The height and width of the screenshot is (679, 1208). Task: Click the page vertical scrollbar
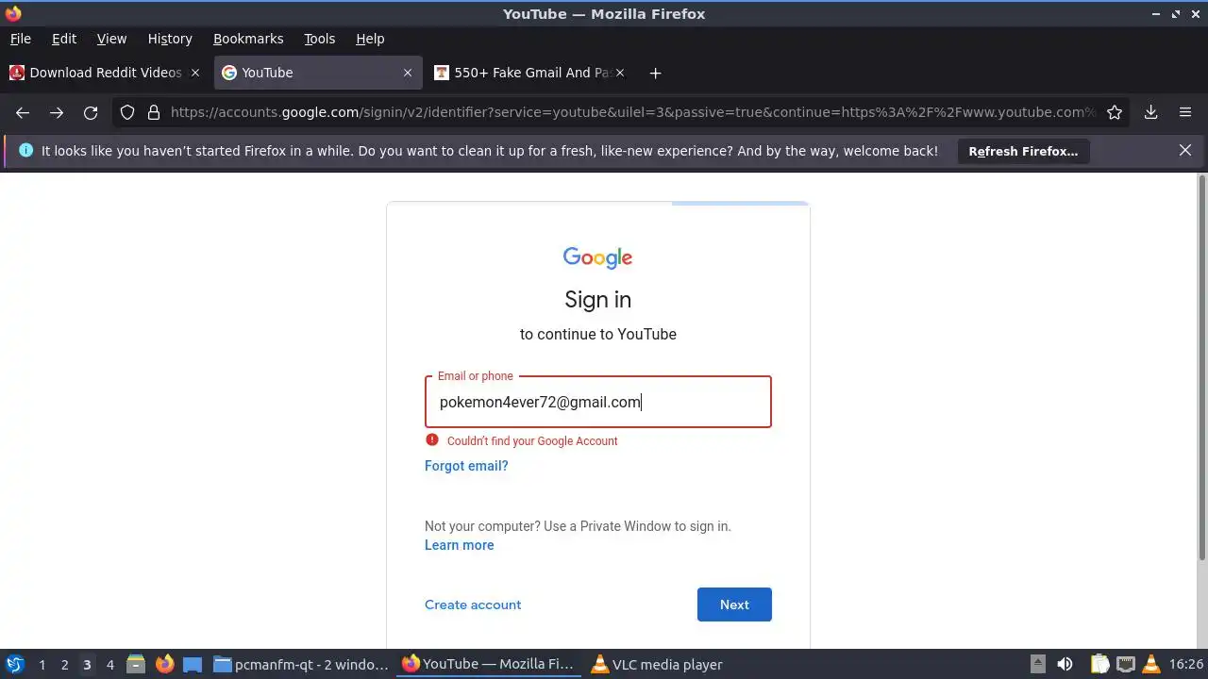(x=1201, y=368)
